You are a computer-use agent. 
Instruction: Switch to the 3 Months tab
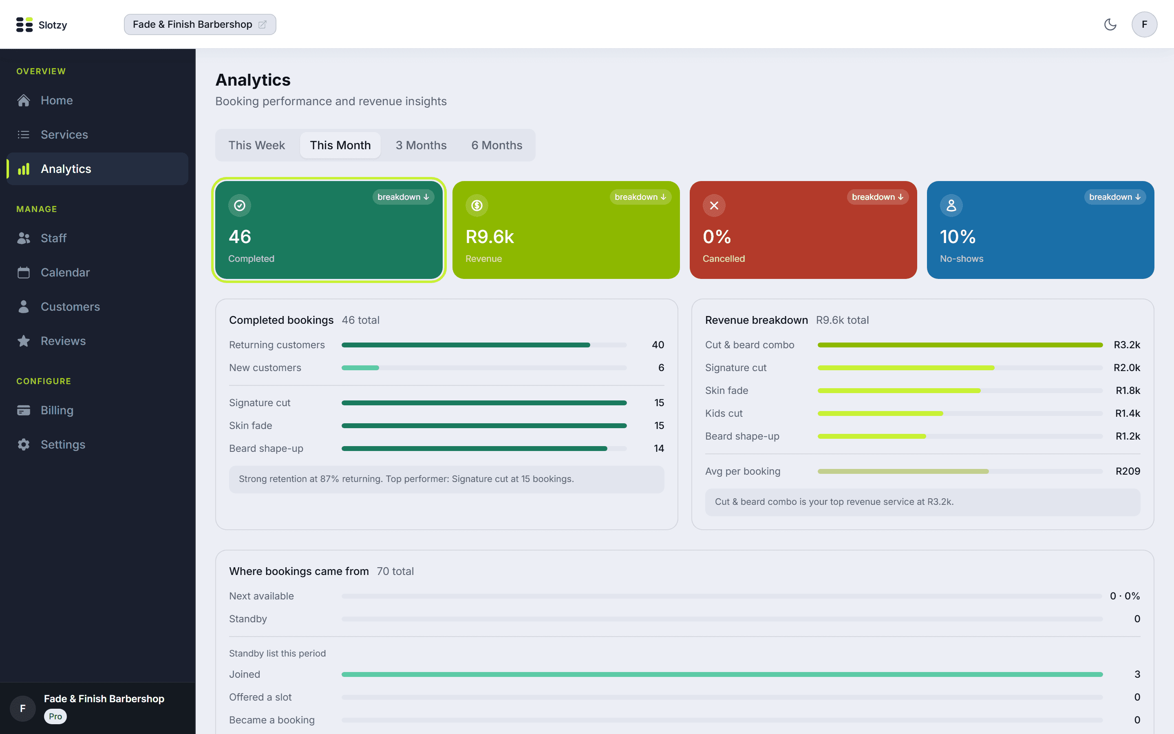(x=421, y=145)
